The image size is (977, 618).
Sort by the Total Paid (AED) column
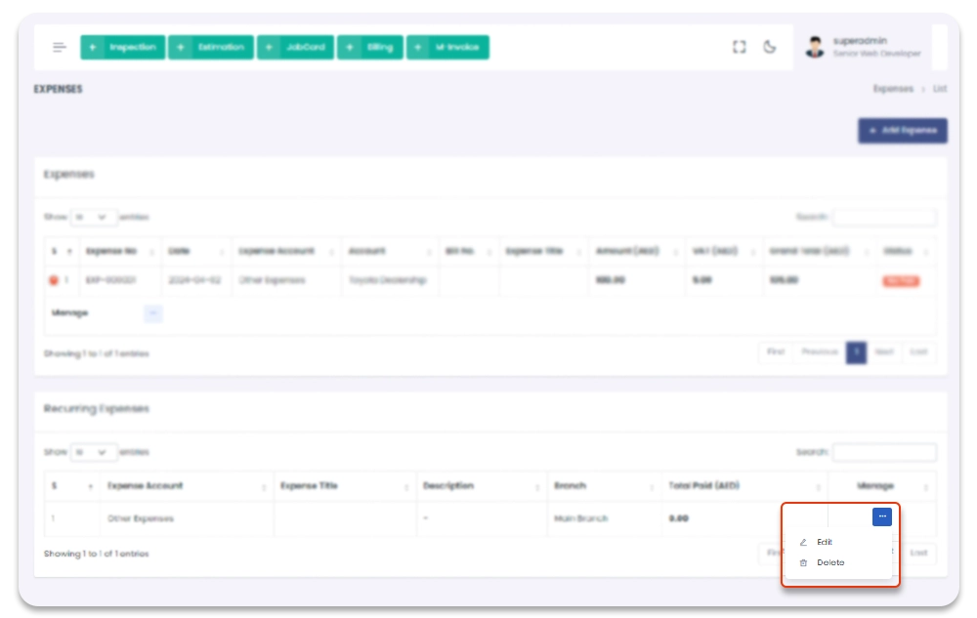coord(743,486)
